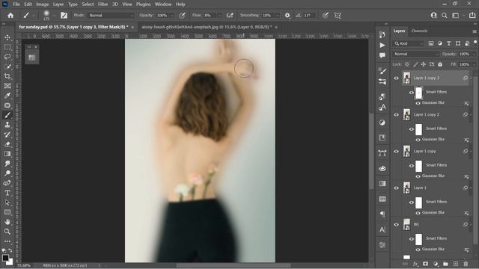Open the Flow value dropdown
The height and width of the screenshot is (269, 479).
219,15
